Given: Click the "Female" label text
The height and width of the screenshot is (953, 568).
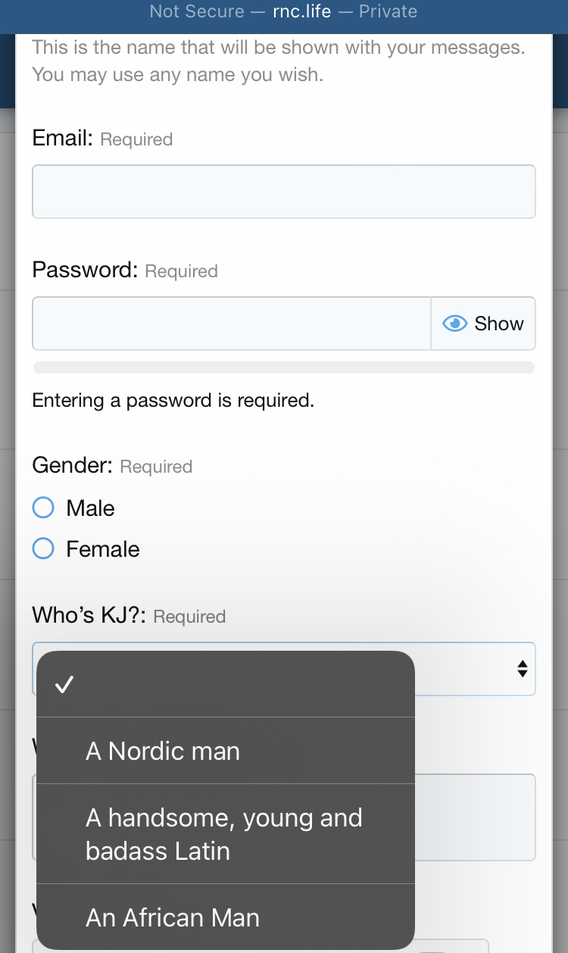Looking at the screenshot, I should 103,549.
